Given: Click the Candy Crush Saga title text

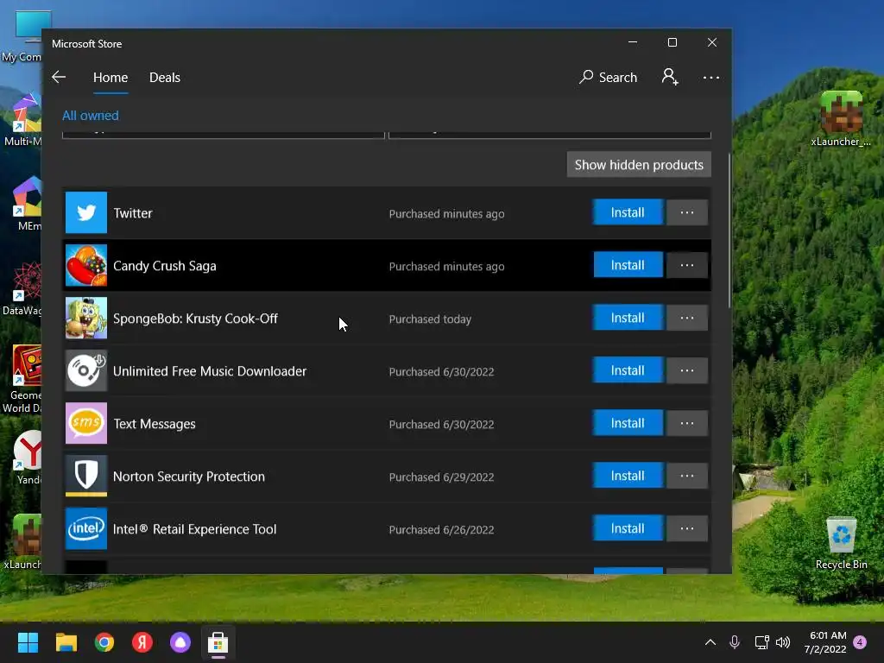Looking at the screenshot, I should [165, 266].
